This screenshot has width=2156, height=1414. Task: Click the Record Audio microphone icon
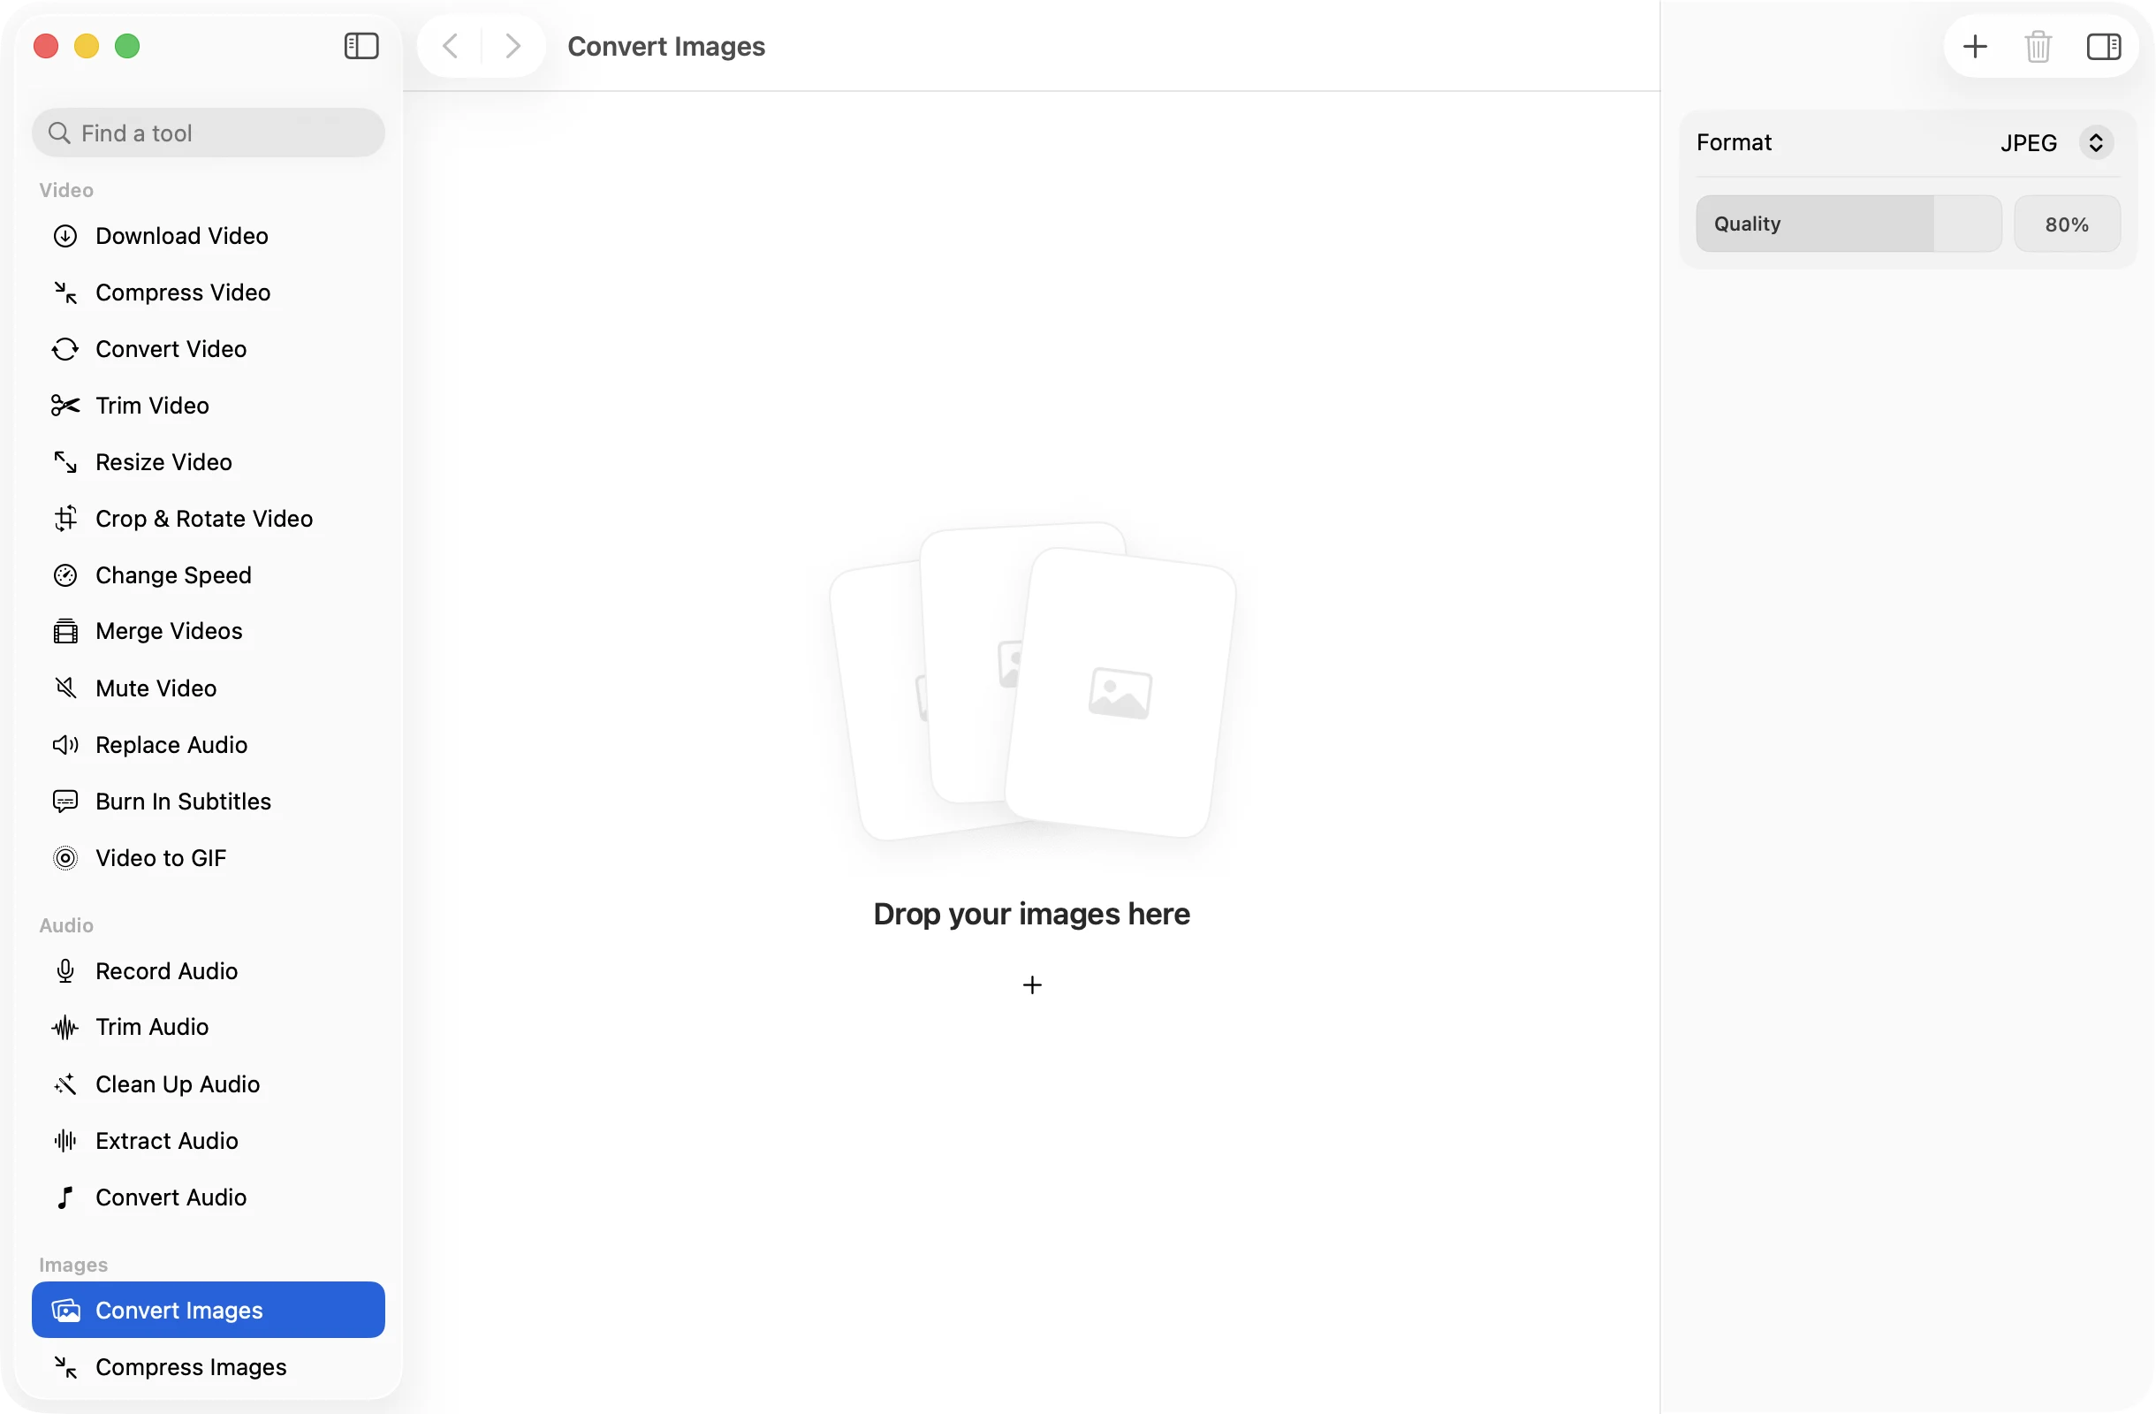65,971
